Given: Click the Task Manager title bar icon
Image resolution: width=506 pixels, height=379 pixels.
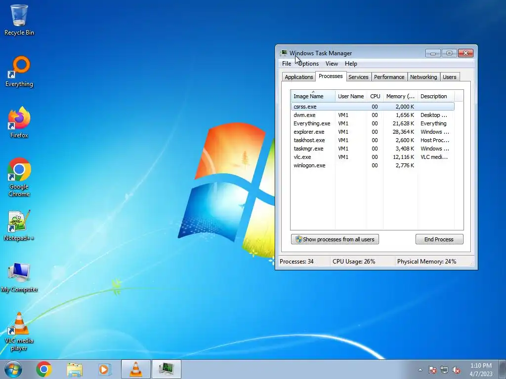Looking at the screenshot, I should (x=284, y=53).
